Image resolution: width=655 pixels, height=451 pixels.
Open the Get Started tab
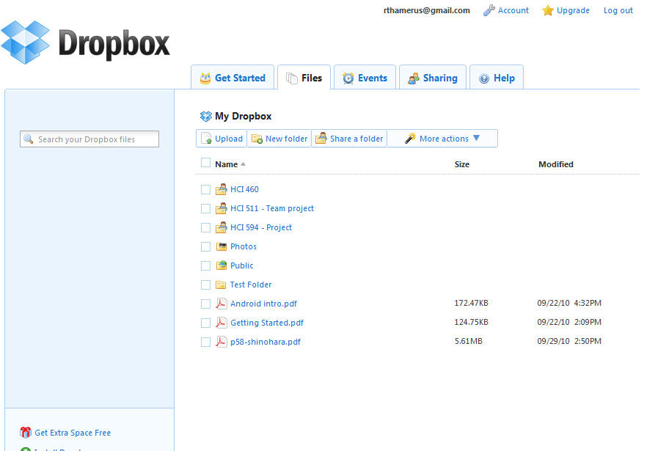coord(233,77)
